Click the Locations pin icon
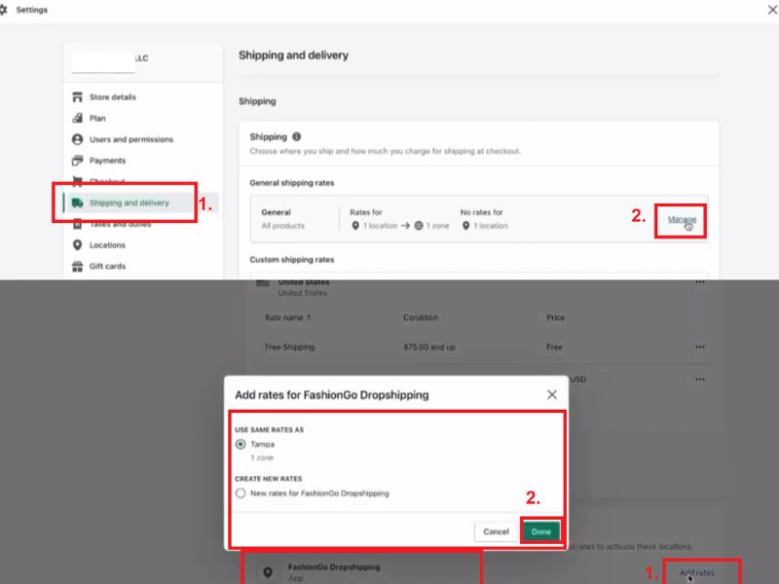This screenshot has height=584, width=779. [78, 245]
